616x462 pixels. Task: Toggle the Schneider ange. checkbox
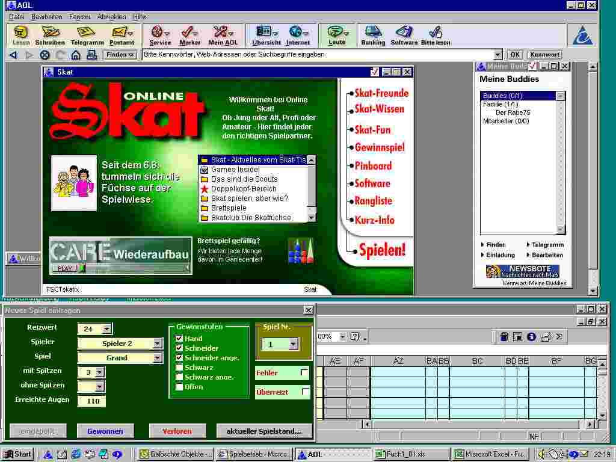coord(179,357)
